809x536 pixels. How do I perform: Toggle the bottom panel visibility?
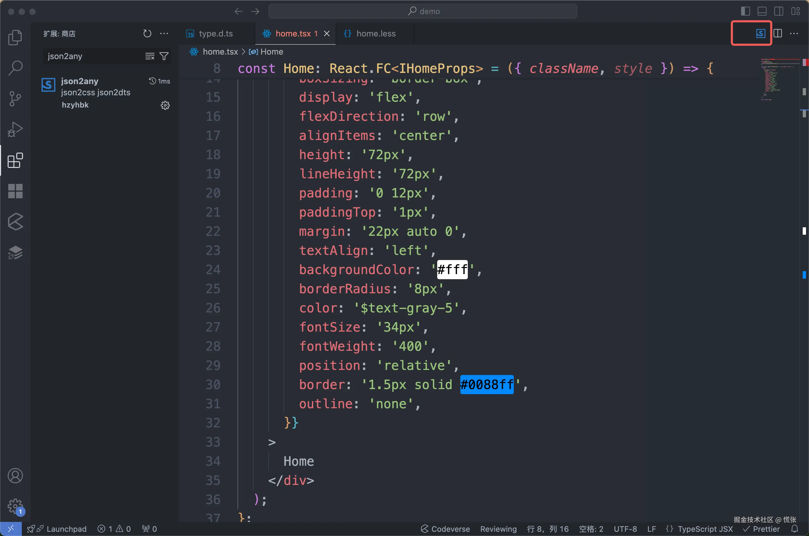(x=762, y=11)
